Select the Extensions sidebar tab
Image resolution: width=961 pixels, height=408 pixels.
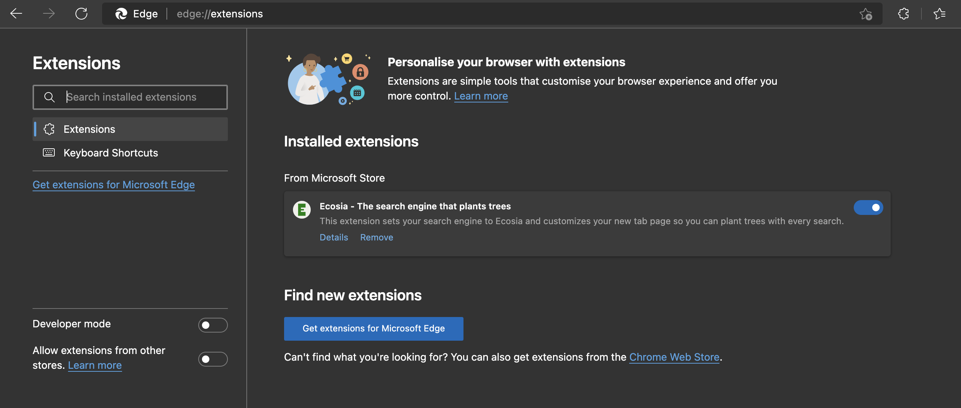(x=130, y=129)
